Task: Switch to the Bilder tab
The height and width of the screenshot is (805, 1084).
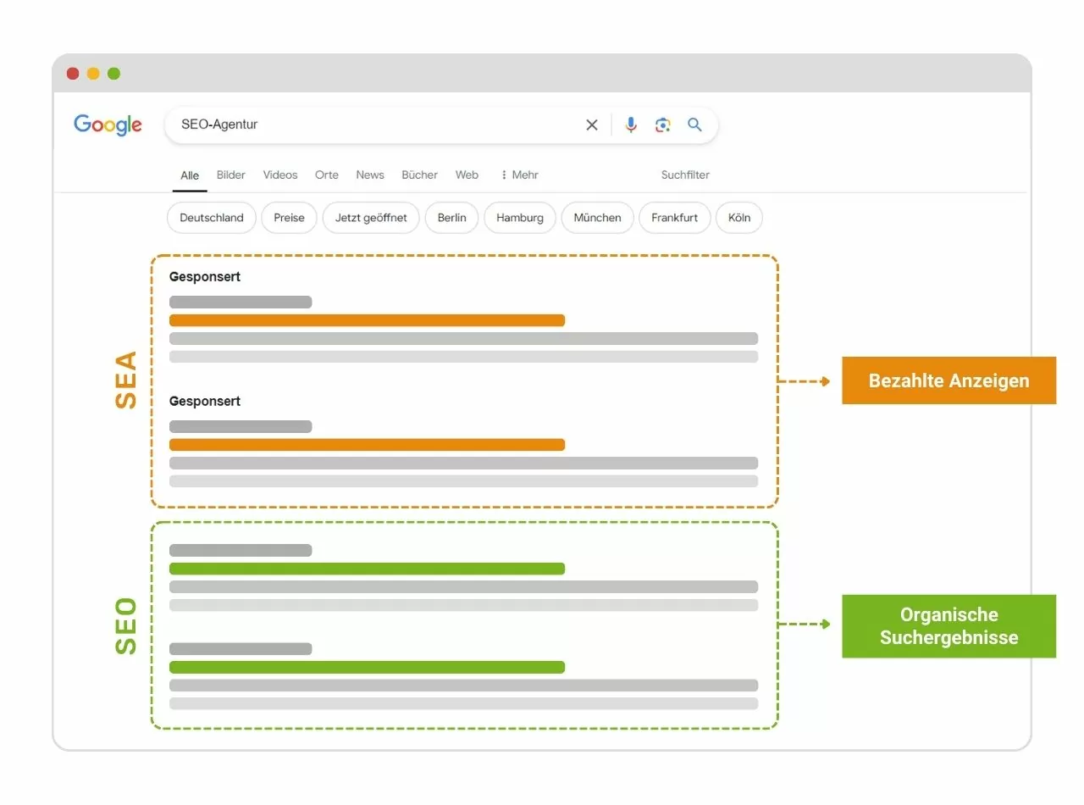Action: (230, 175)
